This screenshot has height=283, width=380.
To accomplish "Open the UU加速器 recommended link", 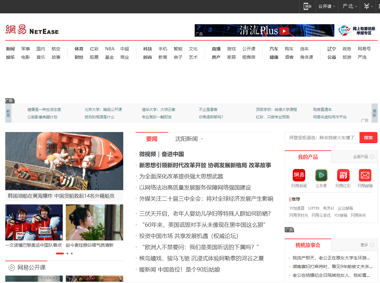I will coord(297,208).
